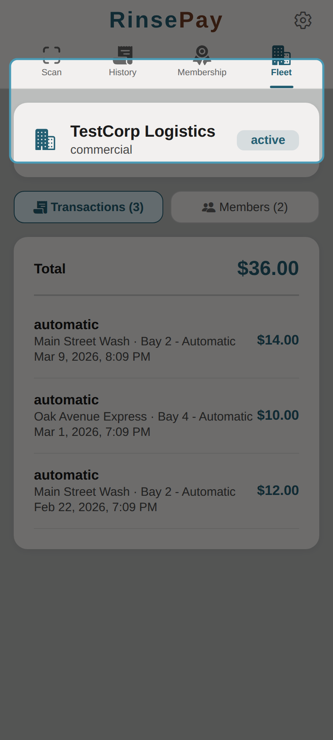Open the Oak Avenue Express $10.00 transaction
333x740 pixels.
tap(166, 416)
